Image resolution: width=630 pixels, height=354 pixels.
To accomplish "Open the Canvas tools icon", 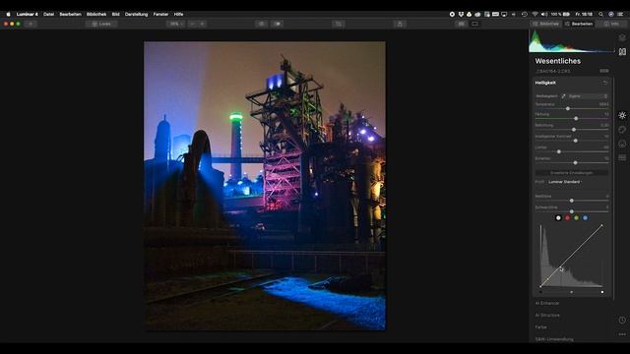I will pos(622,52).
